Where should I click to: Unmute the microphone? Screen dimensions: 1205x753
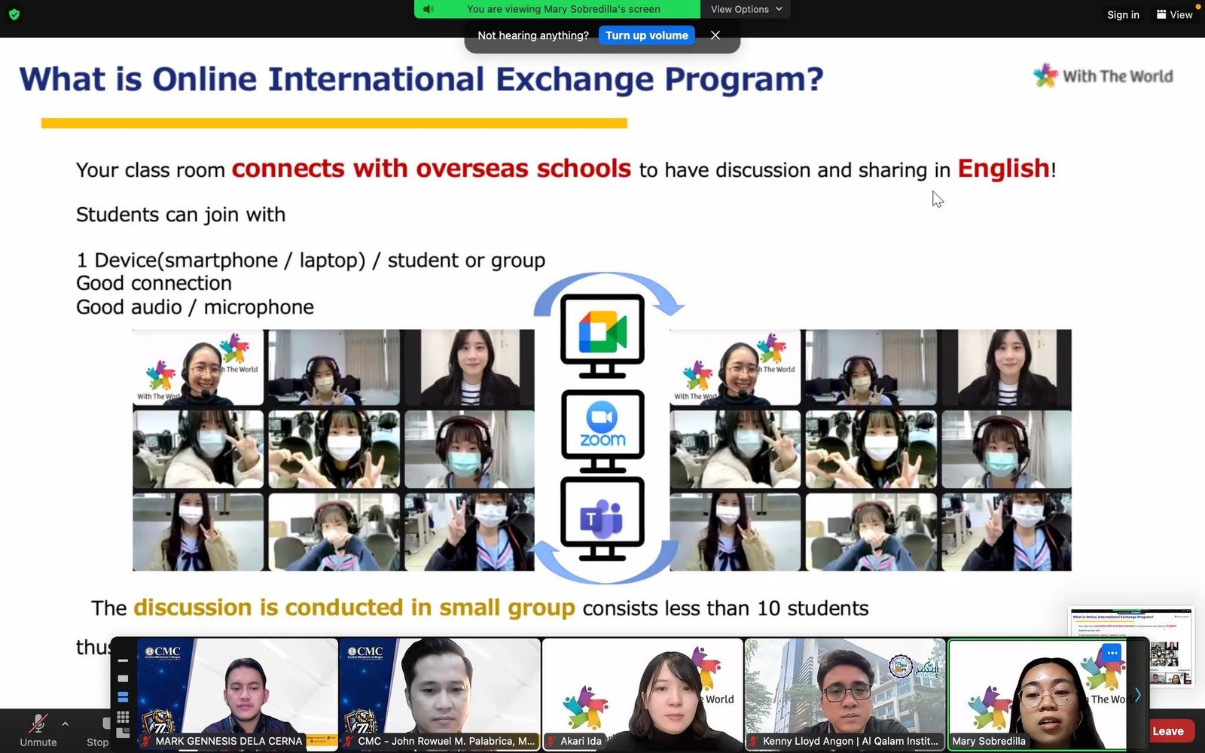38,730
